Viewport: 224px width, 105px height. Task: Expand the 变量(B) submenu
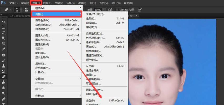57,79
